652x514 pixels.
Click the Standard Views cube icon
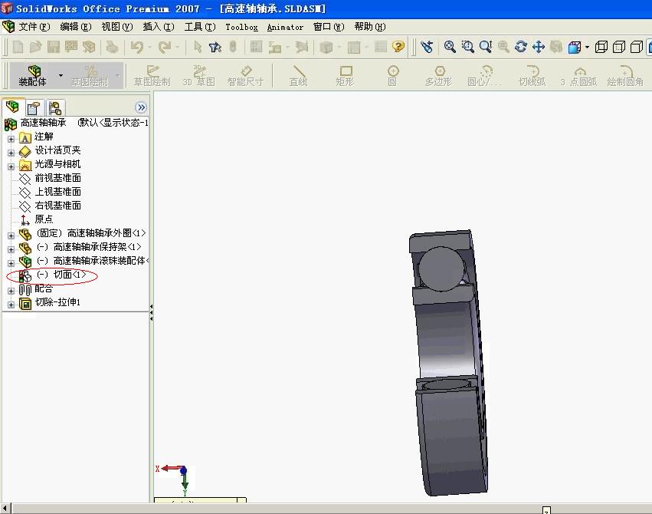pos(575,47)
